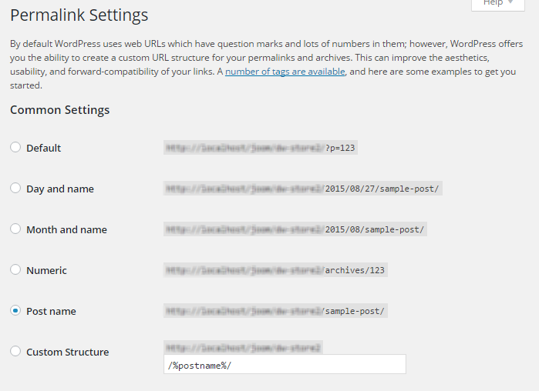
Task: Click the 'Day and name' label text
Action: 60,189
